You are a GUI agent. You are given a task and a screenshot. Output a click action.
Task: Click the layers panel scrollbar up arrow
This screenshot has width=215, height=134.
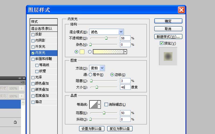23,103
